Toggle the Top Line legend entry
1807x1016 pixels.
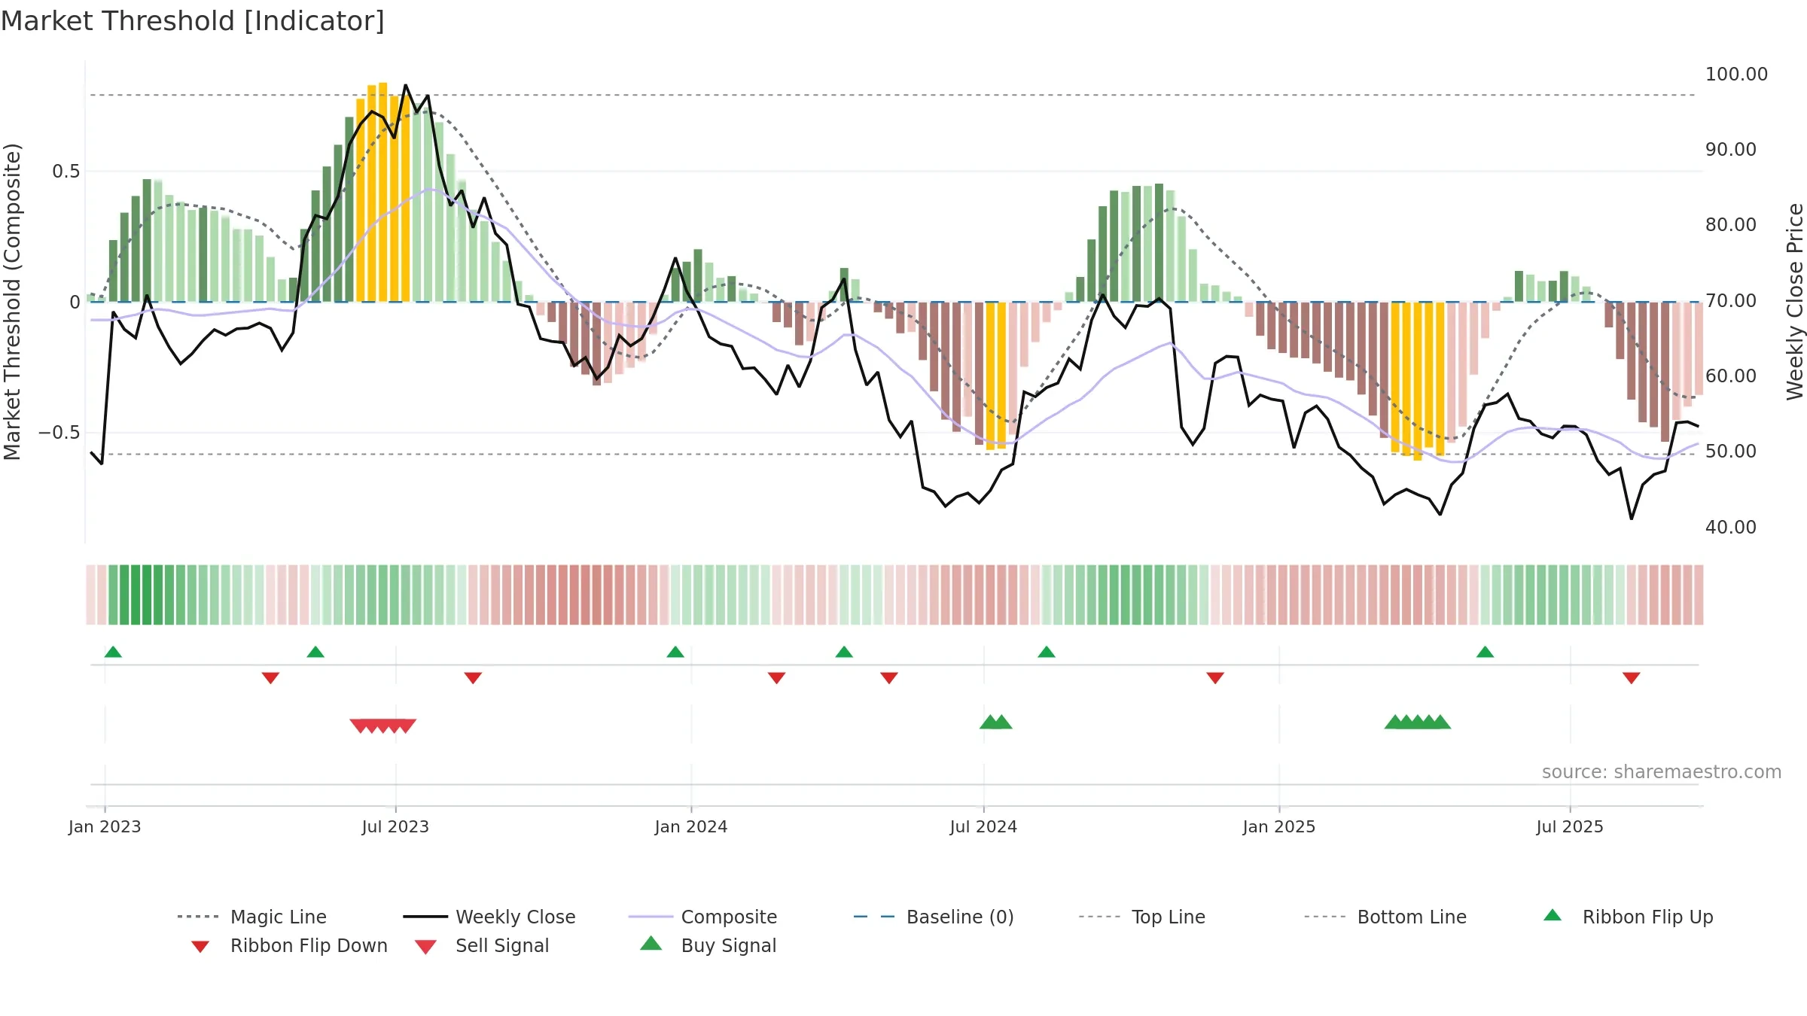[x=1141, y=917]
